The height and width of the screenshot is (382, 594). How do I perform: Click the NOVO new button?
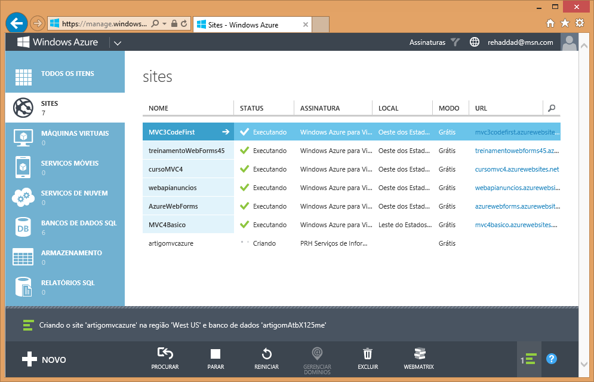coord(44,359)
